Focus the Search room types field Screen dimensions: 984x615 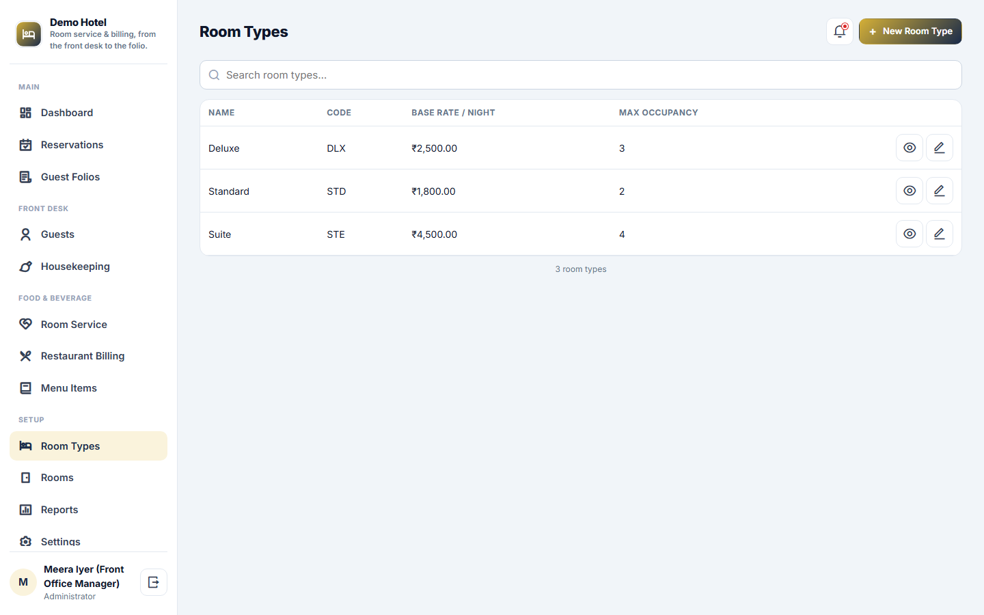[581, 75]
